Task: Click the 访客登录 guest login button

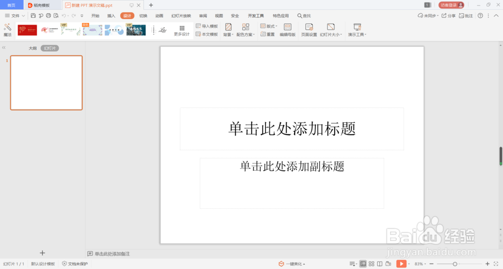Action: point(451,5)
